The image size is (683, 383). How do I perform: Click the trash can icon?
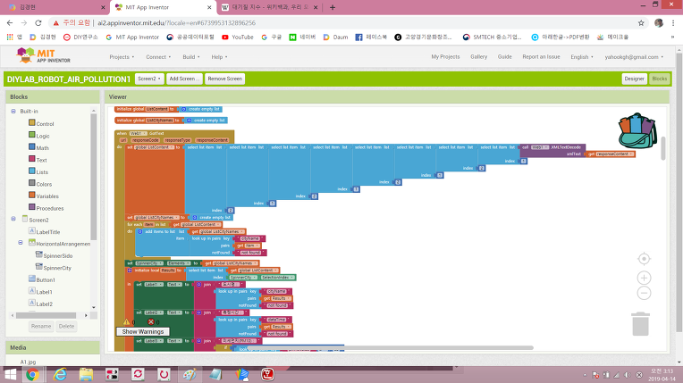(640, 324)
